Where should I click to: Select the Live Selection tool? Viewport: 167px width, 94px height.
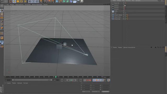tap(11, 1)
